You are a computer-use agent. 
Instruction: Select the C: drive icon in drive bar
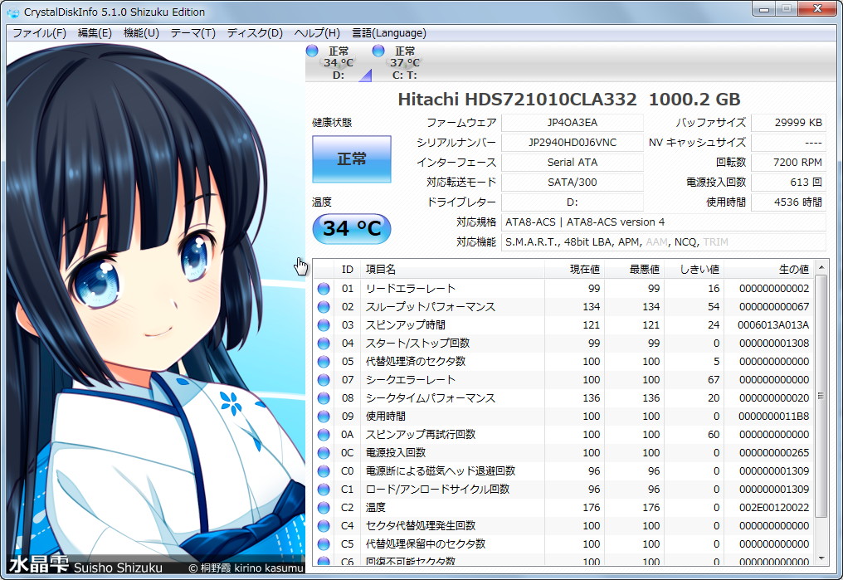379,51
